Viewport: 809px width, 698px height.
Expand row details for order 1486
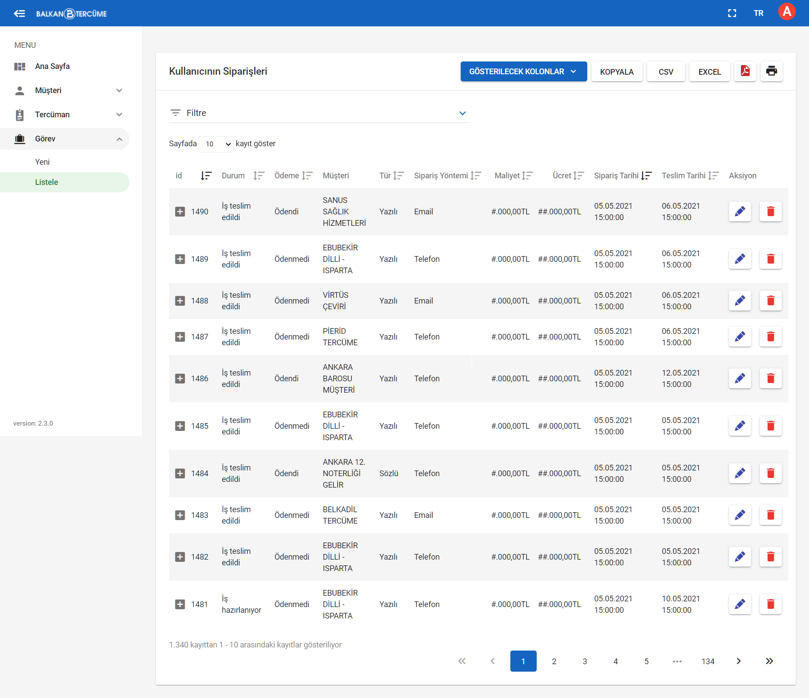180,379
